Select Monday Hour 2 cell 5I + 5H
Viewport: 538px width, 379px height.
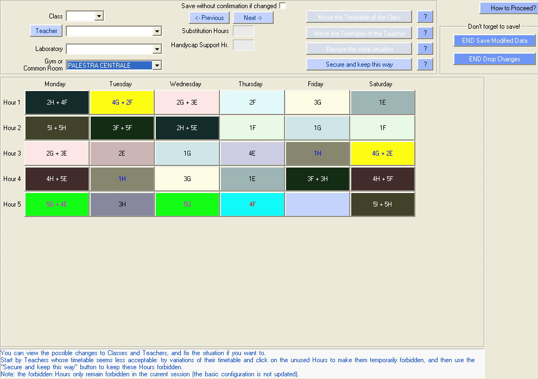[x=57, y=128]
